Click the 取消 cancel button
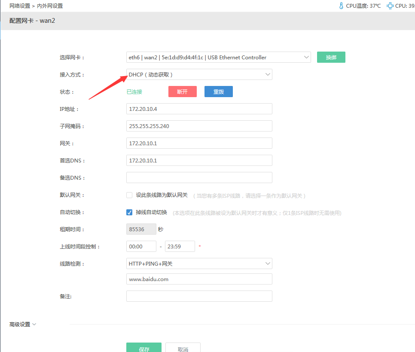This screenshot has height=352, width=415. pos(183,348)
